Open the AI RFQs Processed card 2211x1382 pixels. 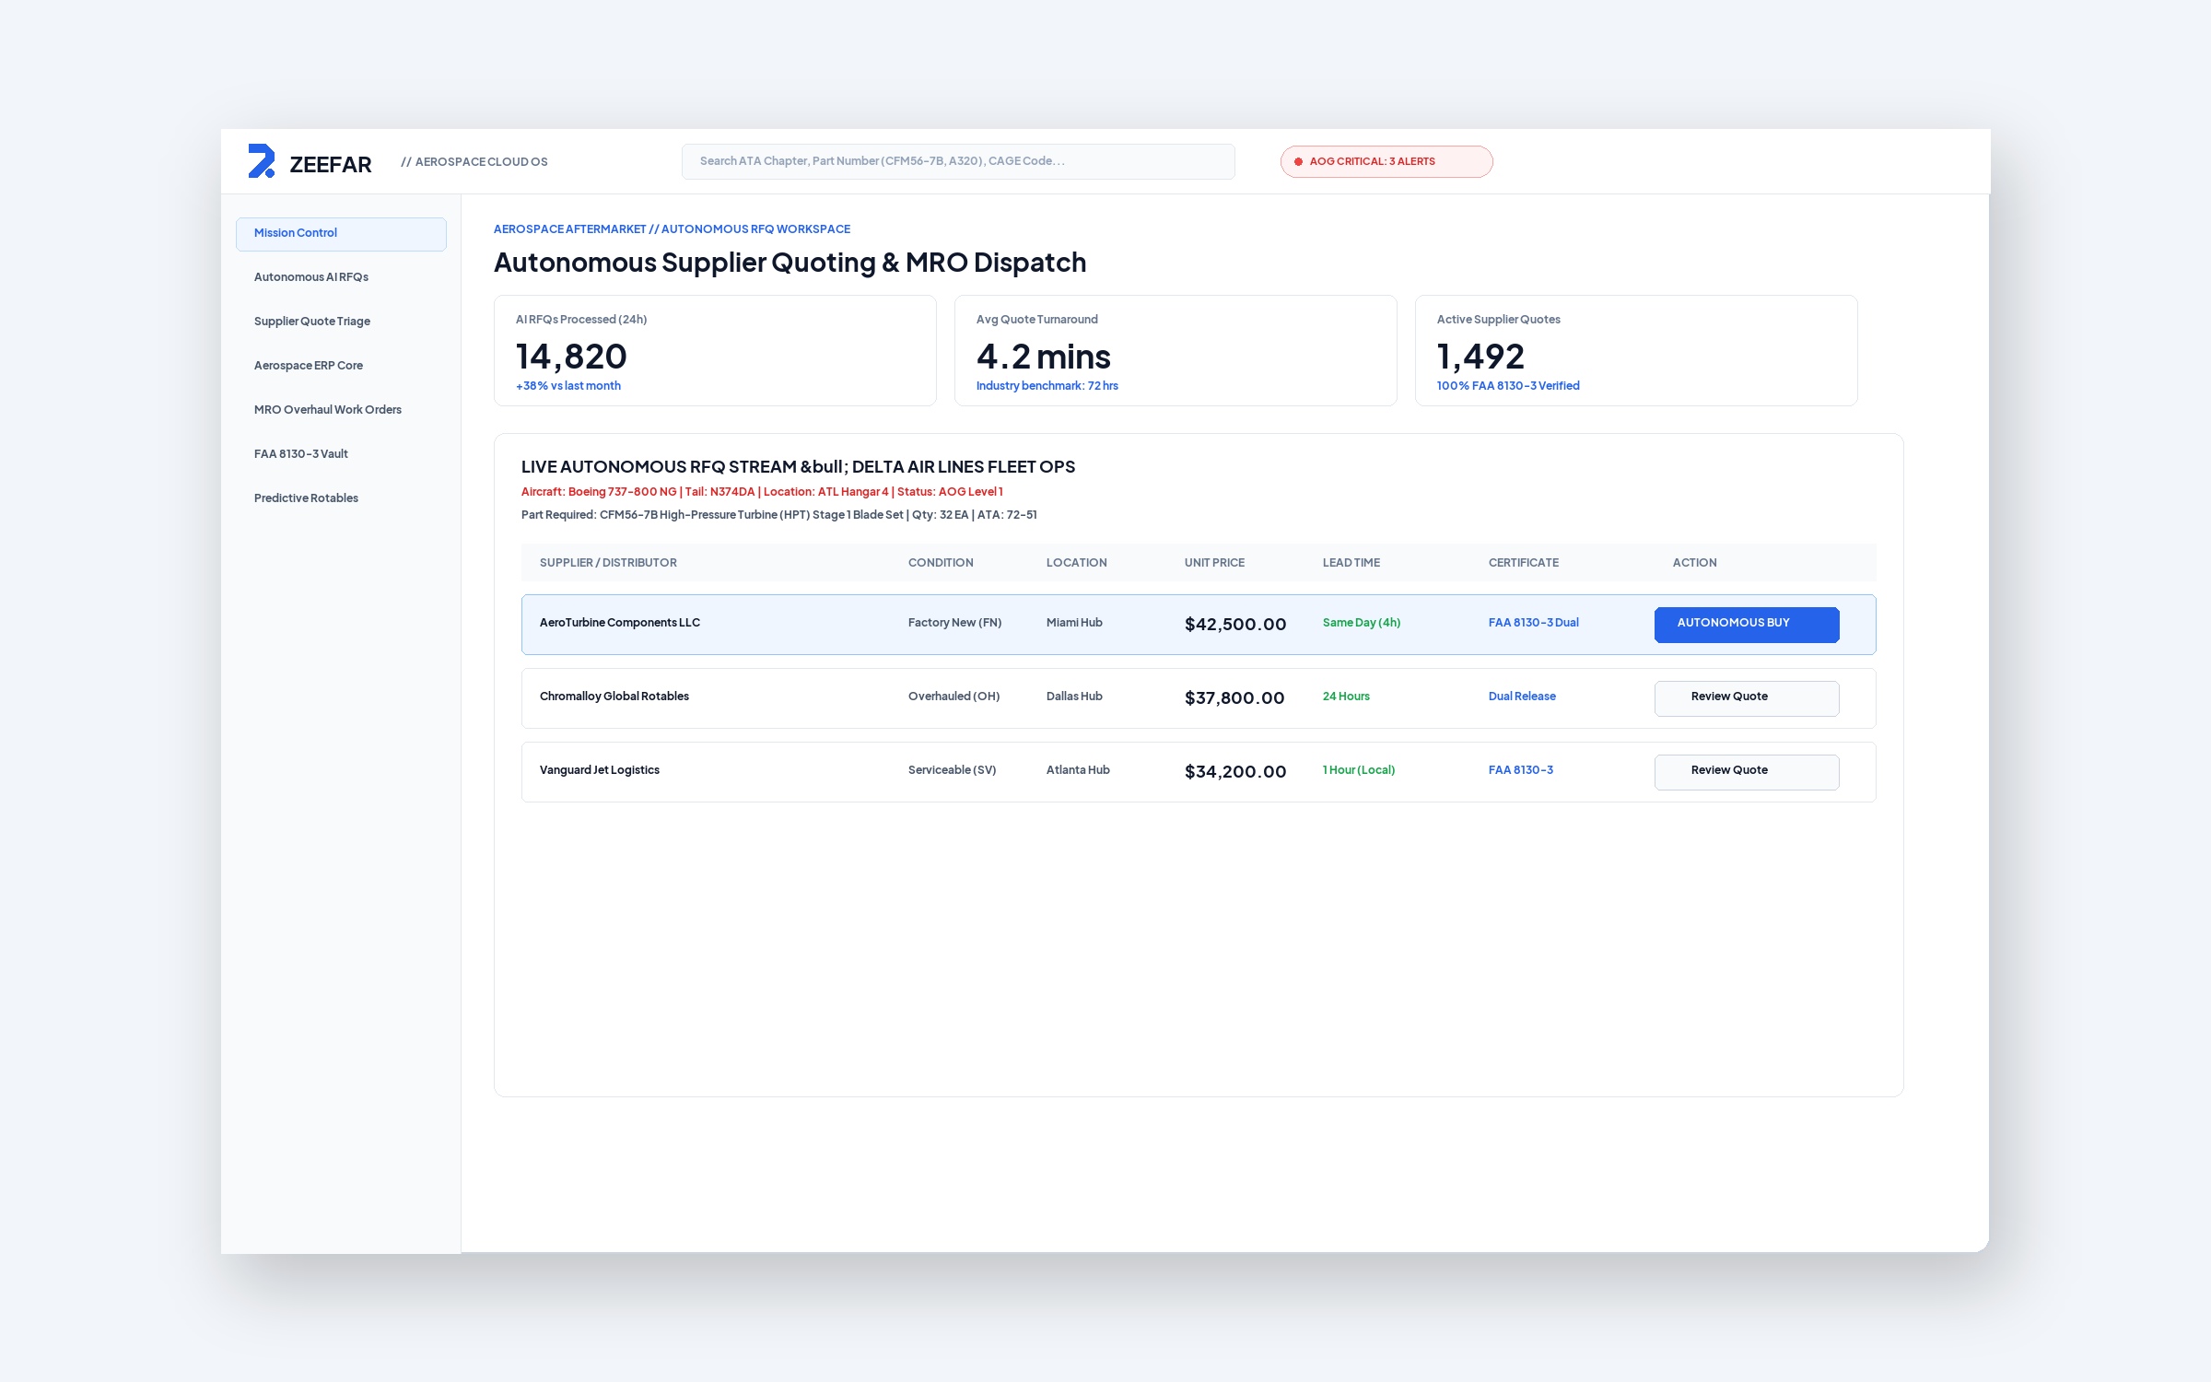click(715, 351)
